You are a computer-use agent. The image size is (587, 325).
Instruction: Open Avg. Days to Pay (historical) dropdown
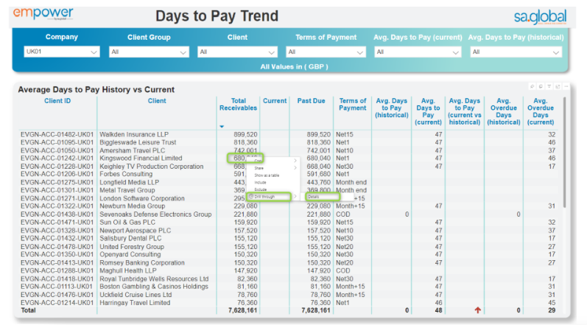[x=516, y=52]
